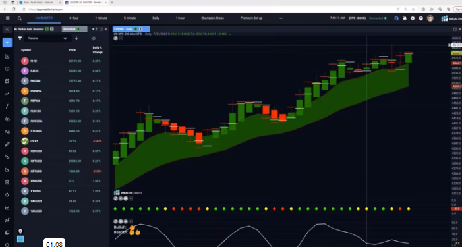Click the watchlist filter funnel icon
The width and height of the screenshot is (462, 247).
20,38
